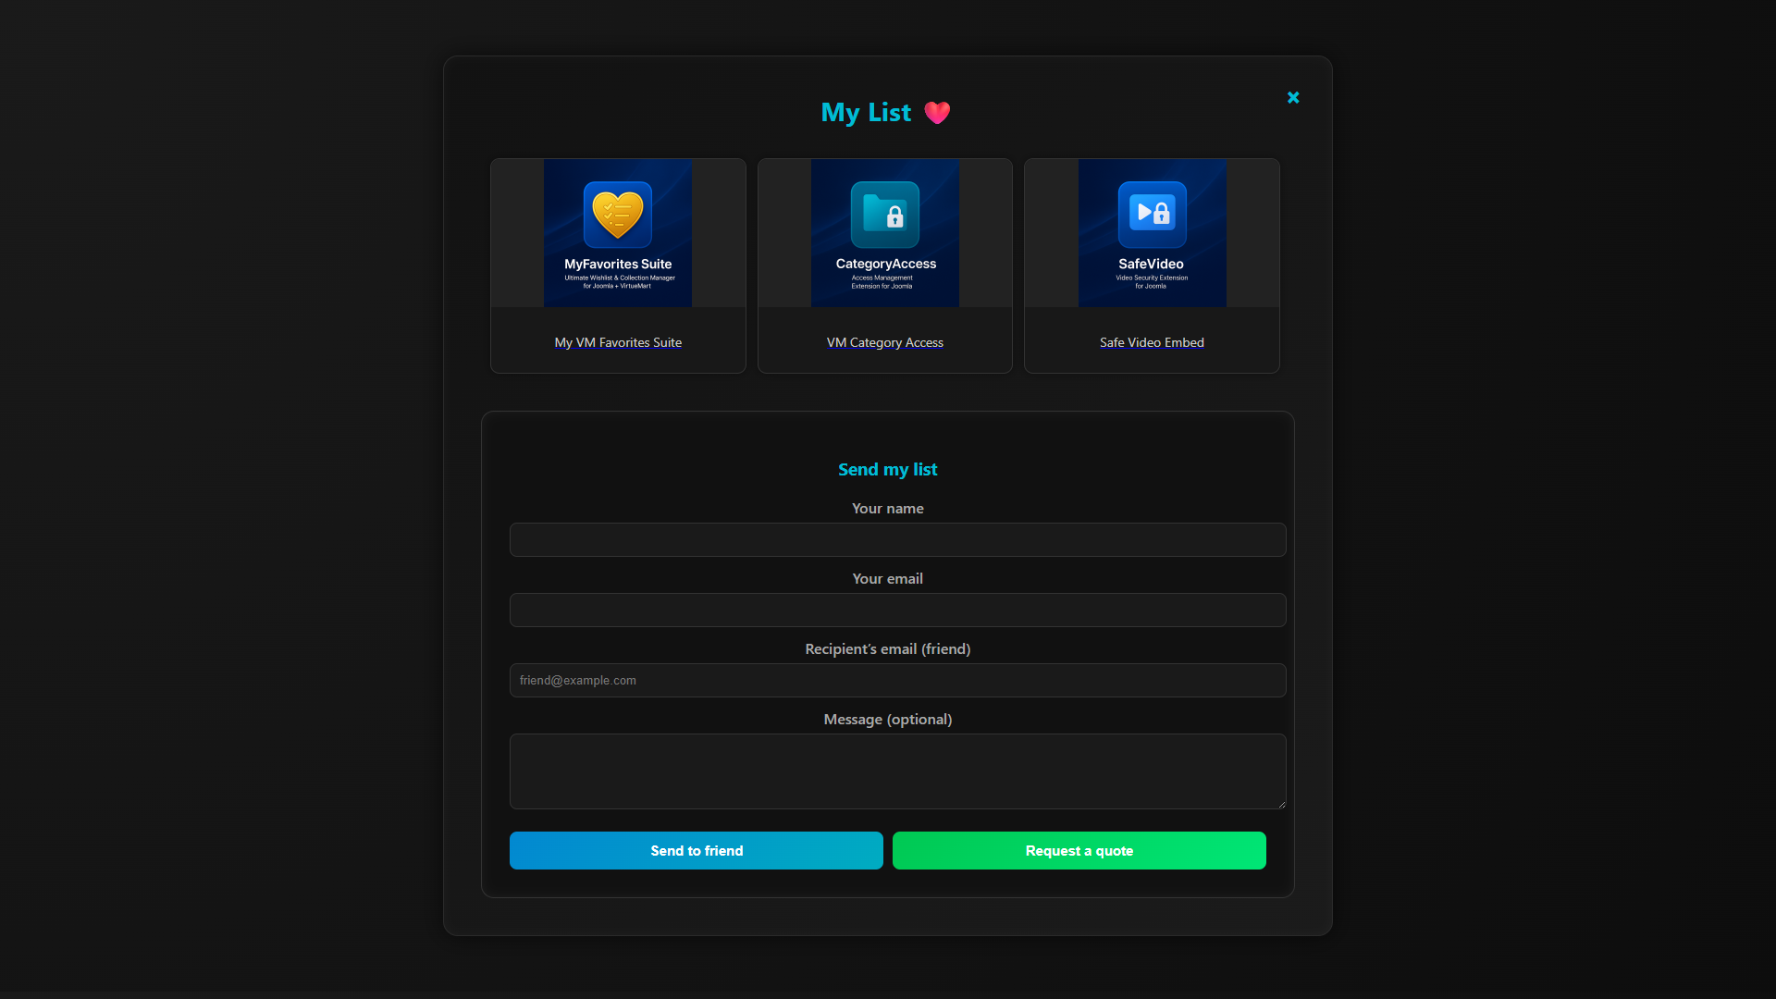Click the SafeVideo product thumbnail caption

1151,265
